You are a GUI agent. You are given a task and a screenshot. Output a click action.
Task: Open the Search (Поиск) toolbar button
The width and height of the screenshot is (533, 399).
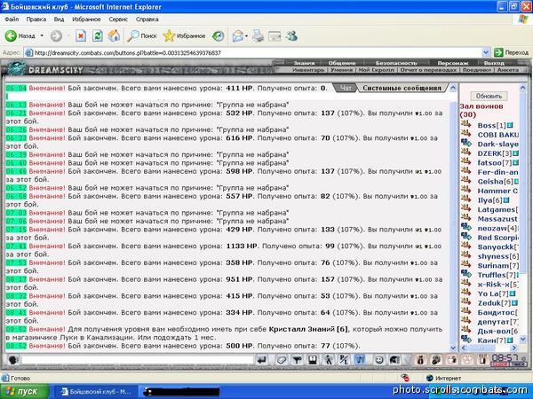(x=142, y=36)
